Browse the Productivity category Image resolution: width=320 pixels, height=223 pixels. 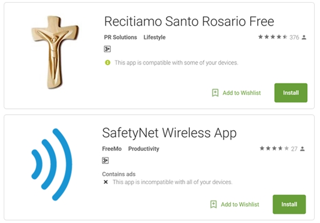[x=144, y=149]
